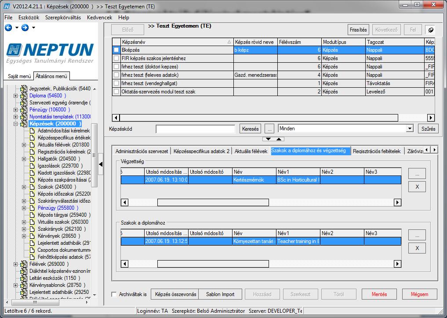Viewport: 447px width, 318px height.
Task: Expand the Félévek (269000) tree node
Action: 16,264
